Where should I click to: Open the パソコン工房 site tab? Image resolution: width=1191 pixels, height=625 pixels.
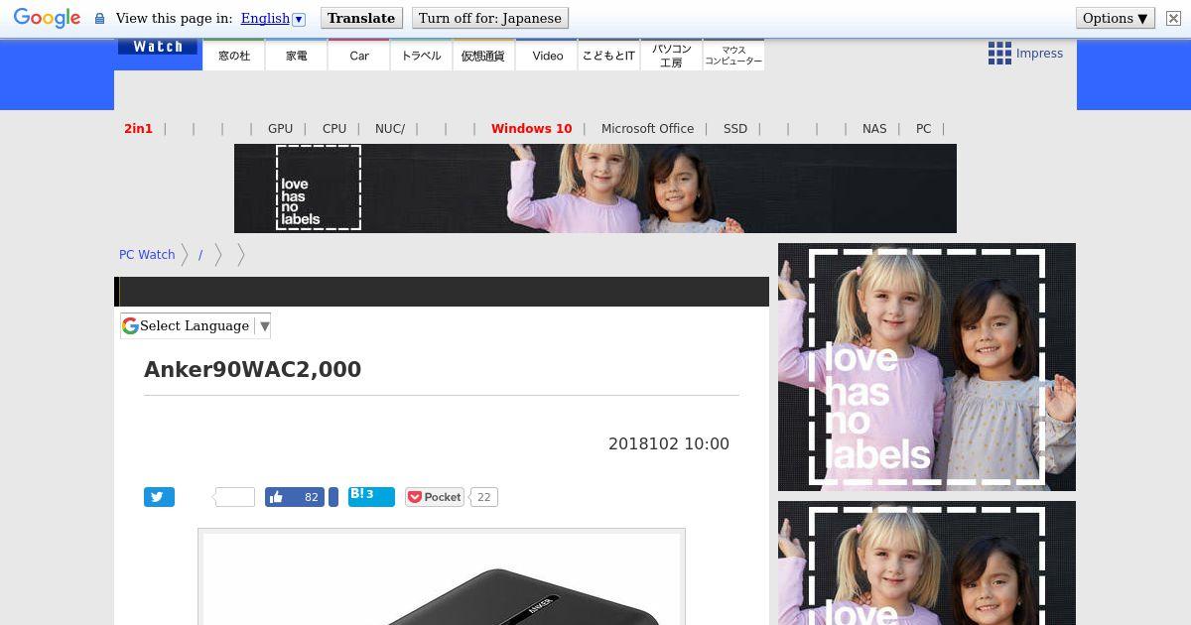pos(671,56)
